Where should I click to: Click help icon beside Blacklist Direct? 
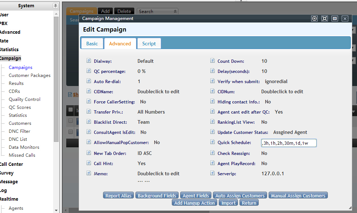(89, 122)
